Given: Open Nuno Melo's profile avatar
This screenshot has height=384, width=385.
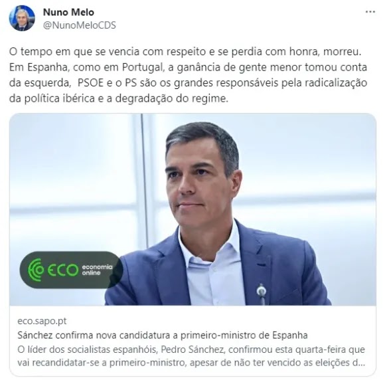Looking at the screenshot, I should point(22,18).
